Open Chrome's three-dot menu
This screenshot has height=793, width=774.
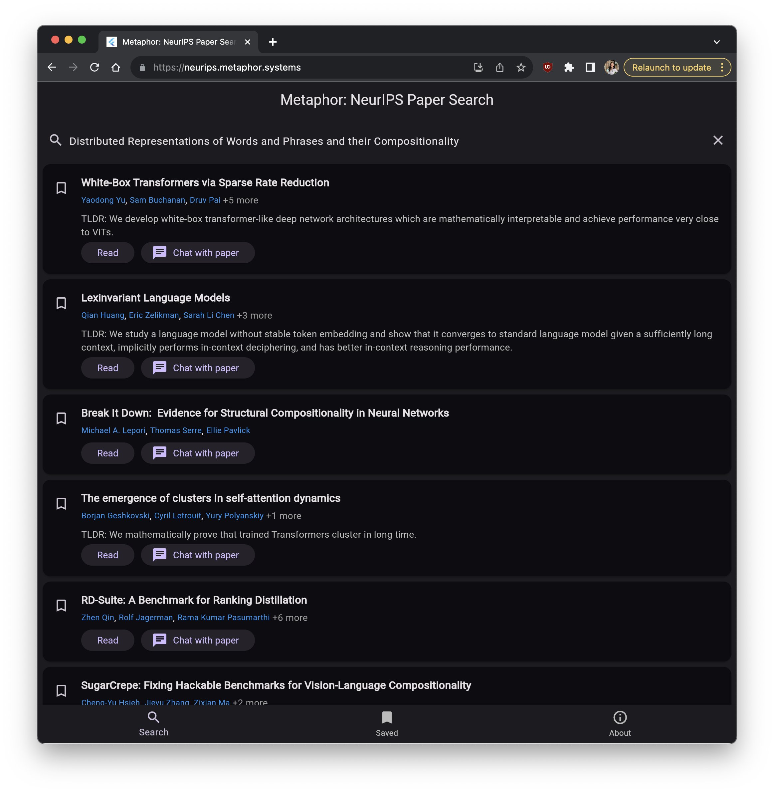pos(722,68)
